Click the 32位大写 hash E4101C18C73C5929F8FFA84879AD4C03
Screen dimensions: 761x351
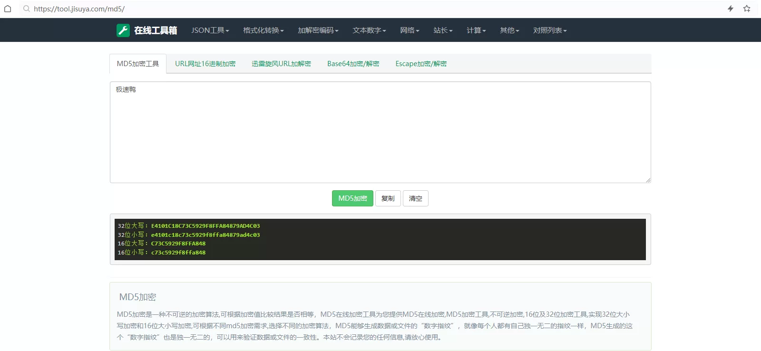coord(205,226)
